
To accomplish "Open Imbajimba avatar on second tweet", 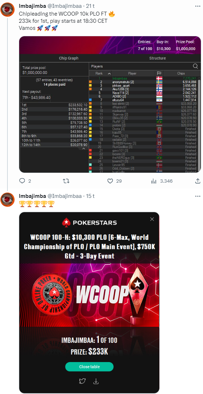I will click(7, 200).
